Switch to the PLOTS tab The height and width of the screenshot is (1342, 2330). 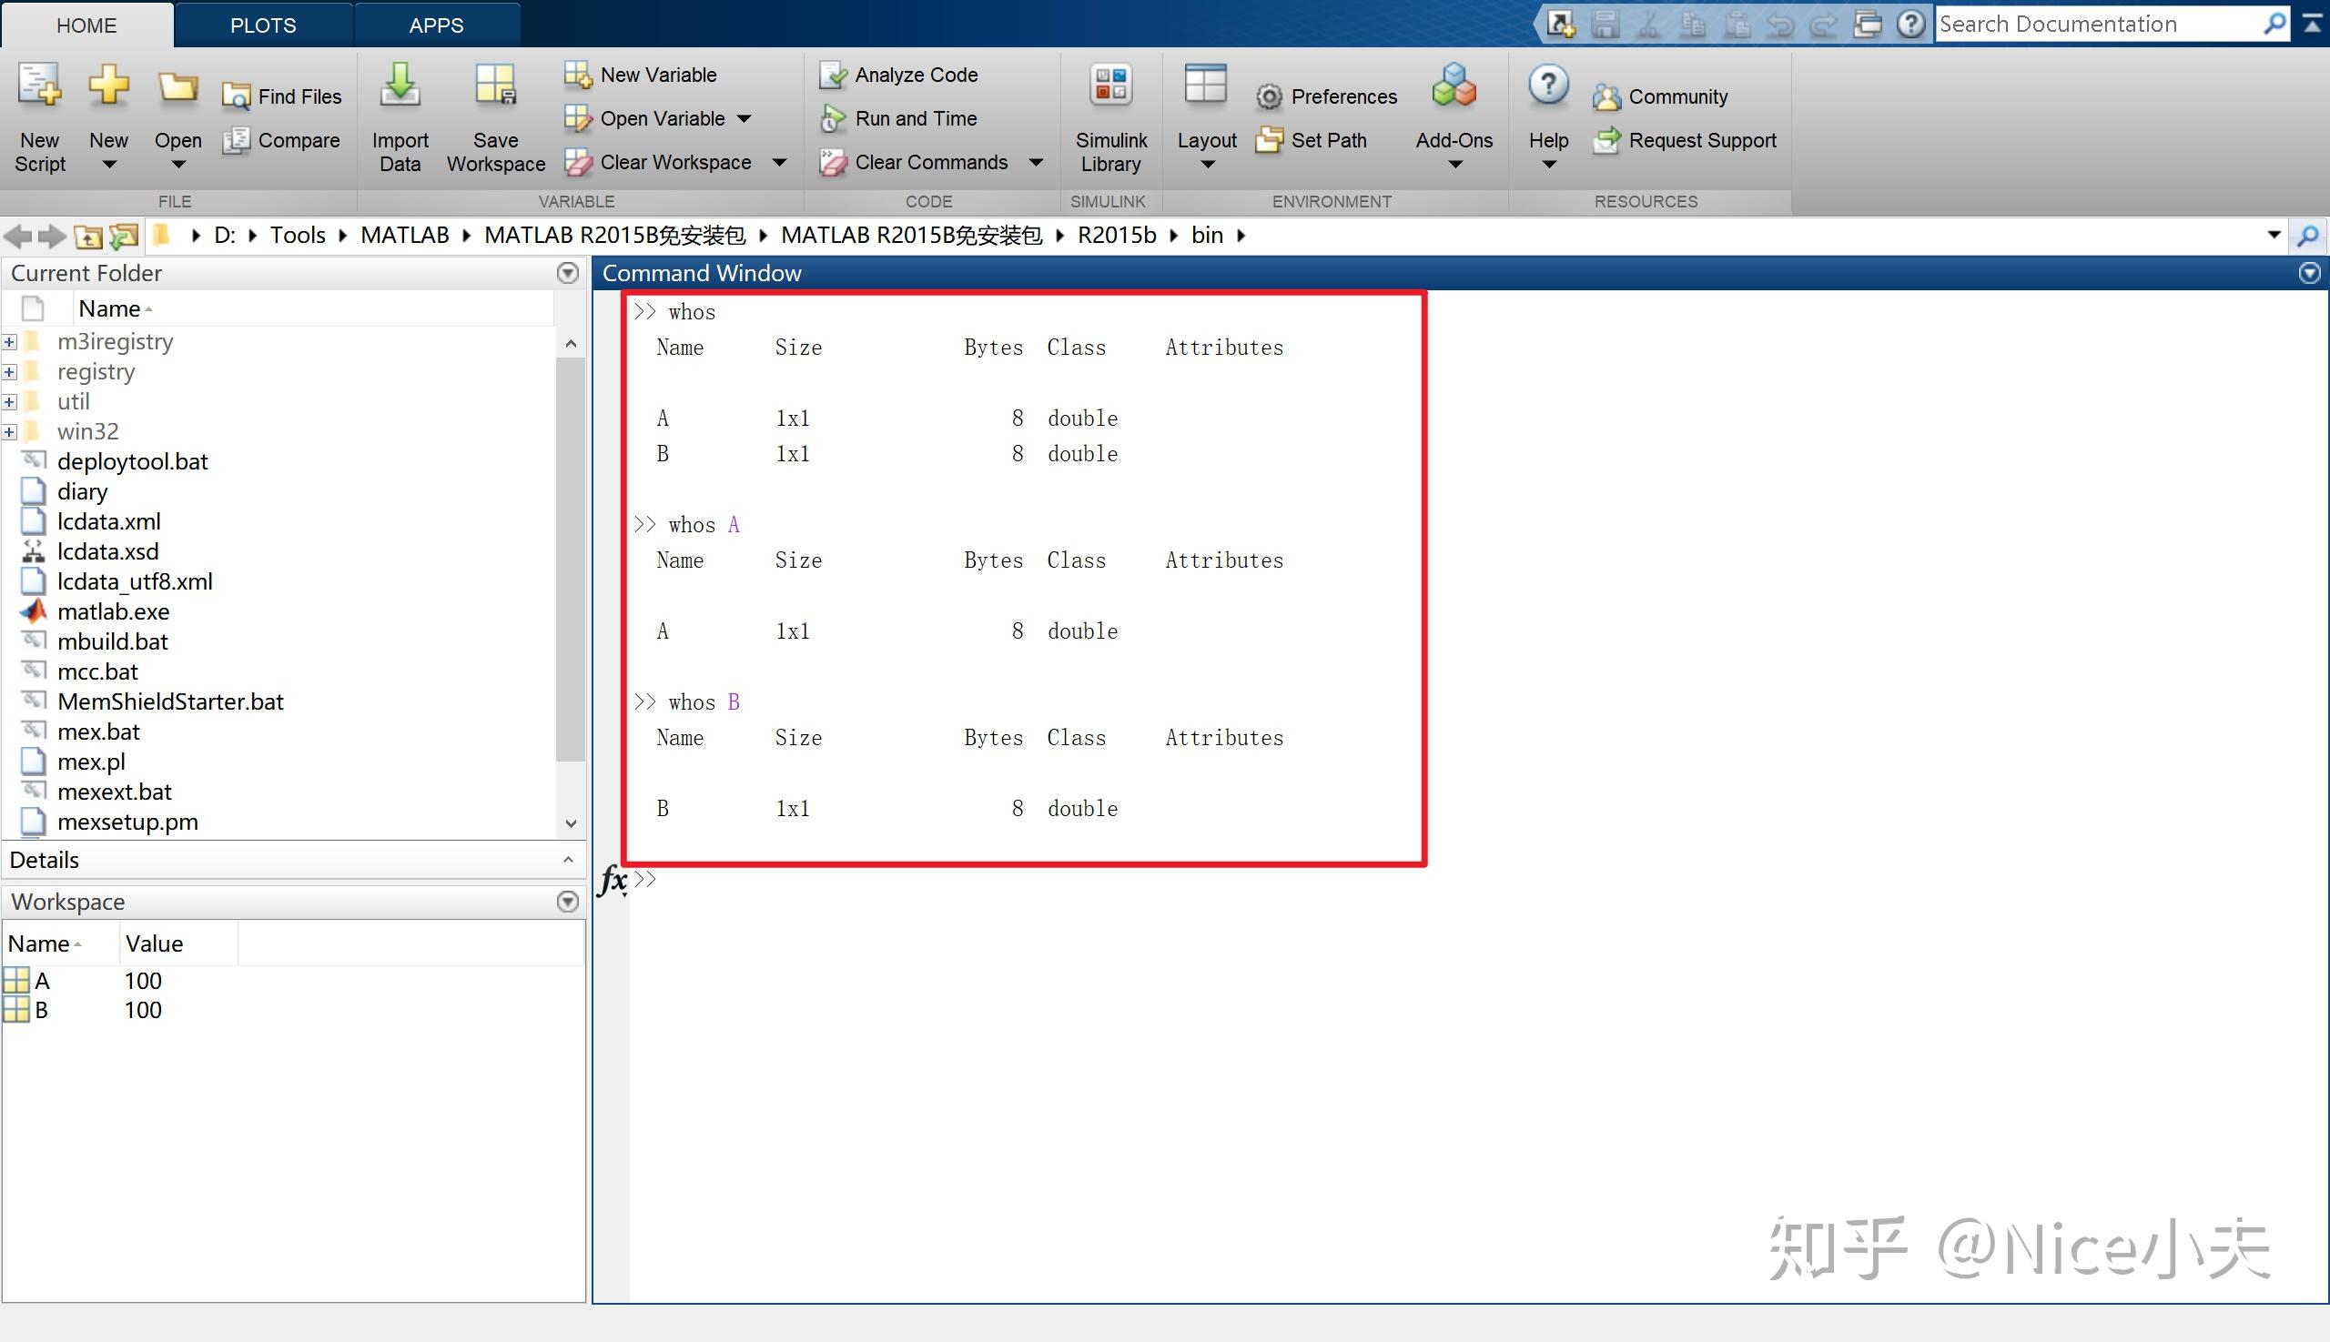coord(263,25)
